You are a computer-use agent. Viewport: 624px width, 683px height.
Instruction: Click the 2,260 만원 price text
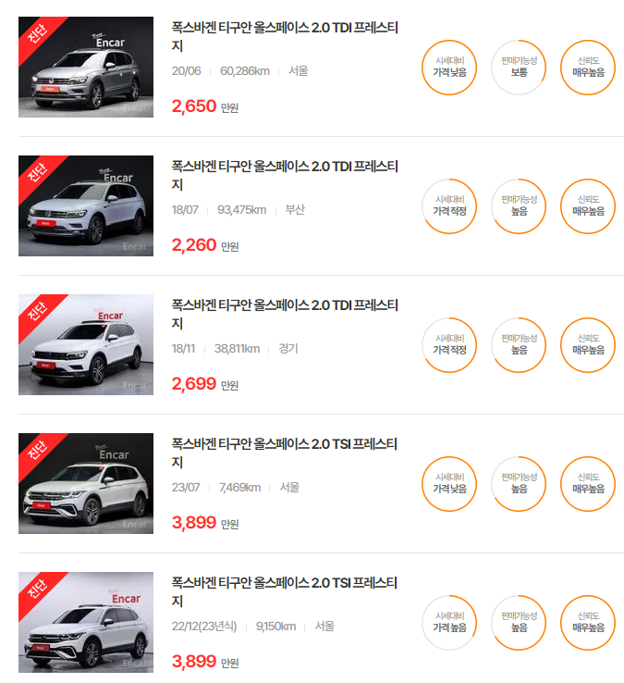click(x=205, y=245)
